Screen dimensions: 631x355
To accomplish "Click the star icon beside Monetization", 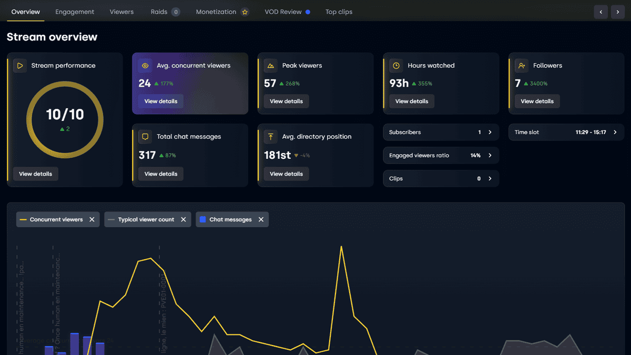I will click(x=245, y=12).
